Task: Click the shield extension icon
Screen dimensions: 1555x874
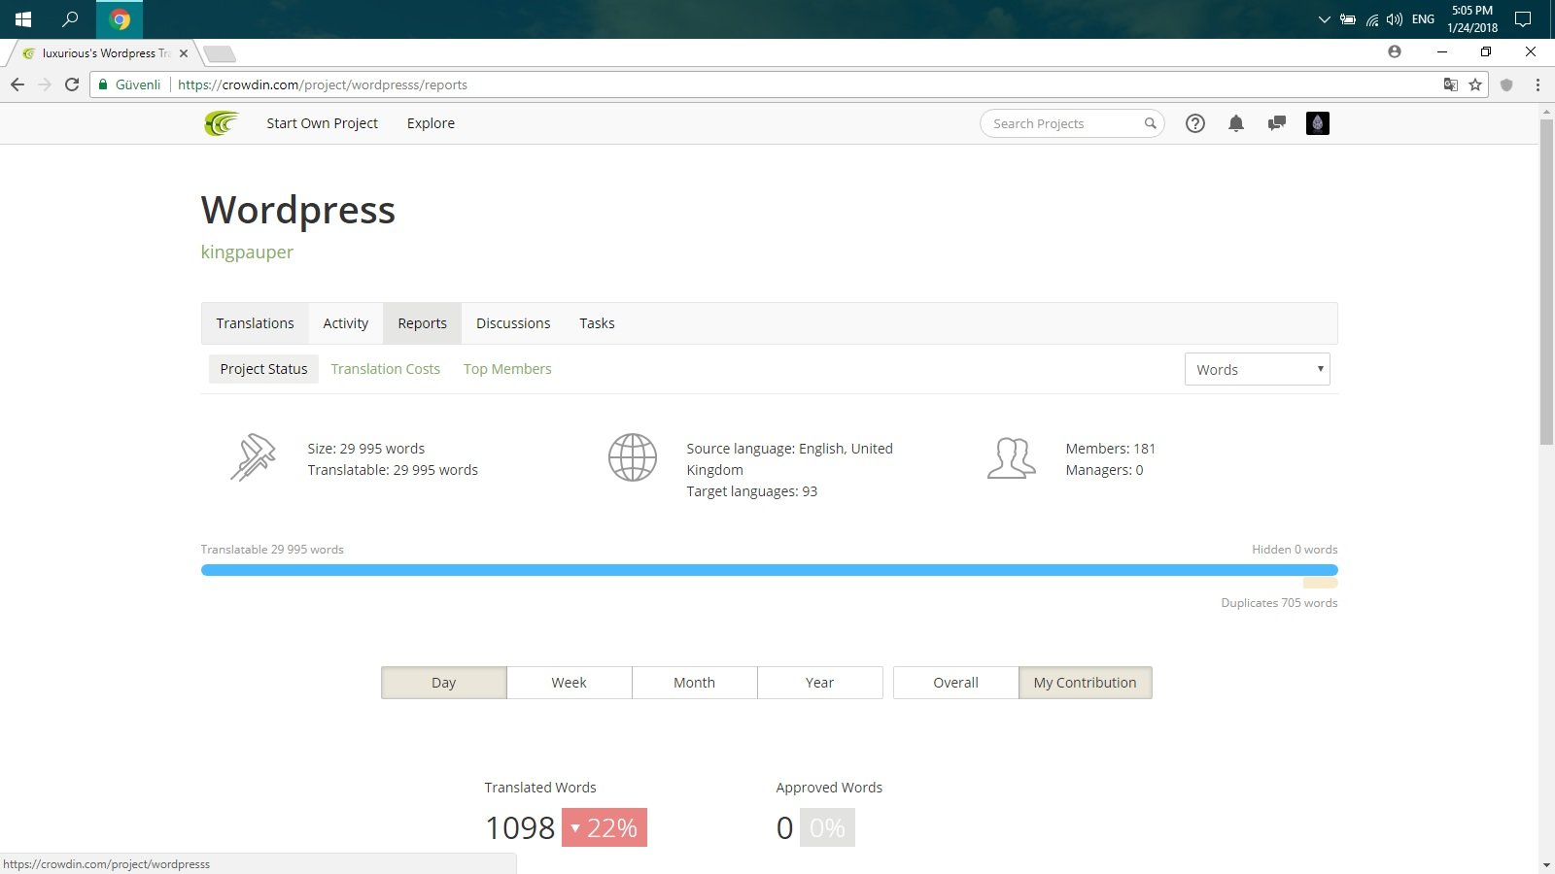Action: (1506, 84)
